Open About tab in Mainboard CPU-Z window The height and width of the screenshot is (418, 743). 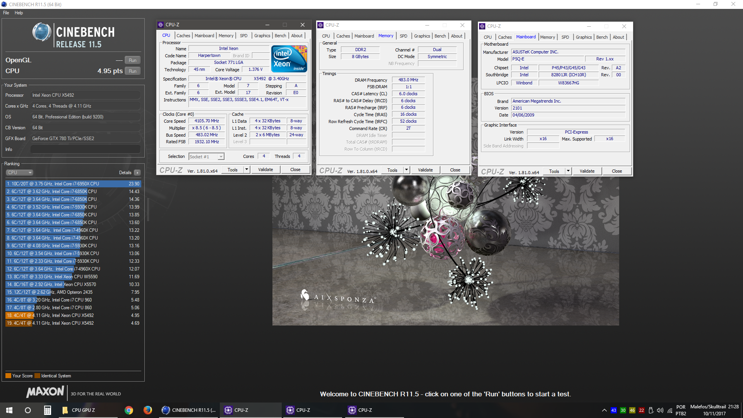pyautogui.click(x=618, y=37)
